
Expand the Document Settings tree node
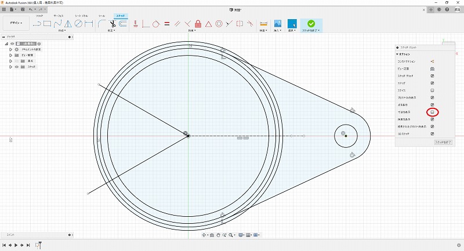coord(10,50)
